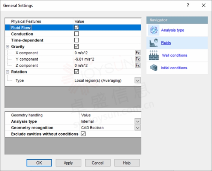
Task: Open Fx editor for X component
Action: click(x=138, y=53)
